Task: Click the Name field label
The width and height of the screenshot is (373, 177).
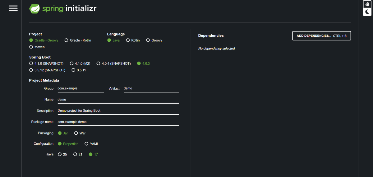Action: (x=49, y=100)
